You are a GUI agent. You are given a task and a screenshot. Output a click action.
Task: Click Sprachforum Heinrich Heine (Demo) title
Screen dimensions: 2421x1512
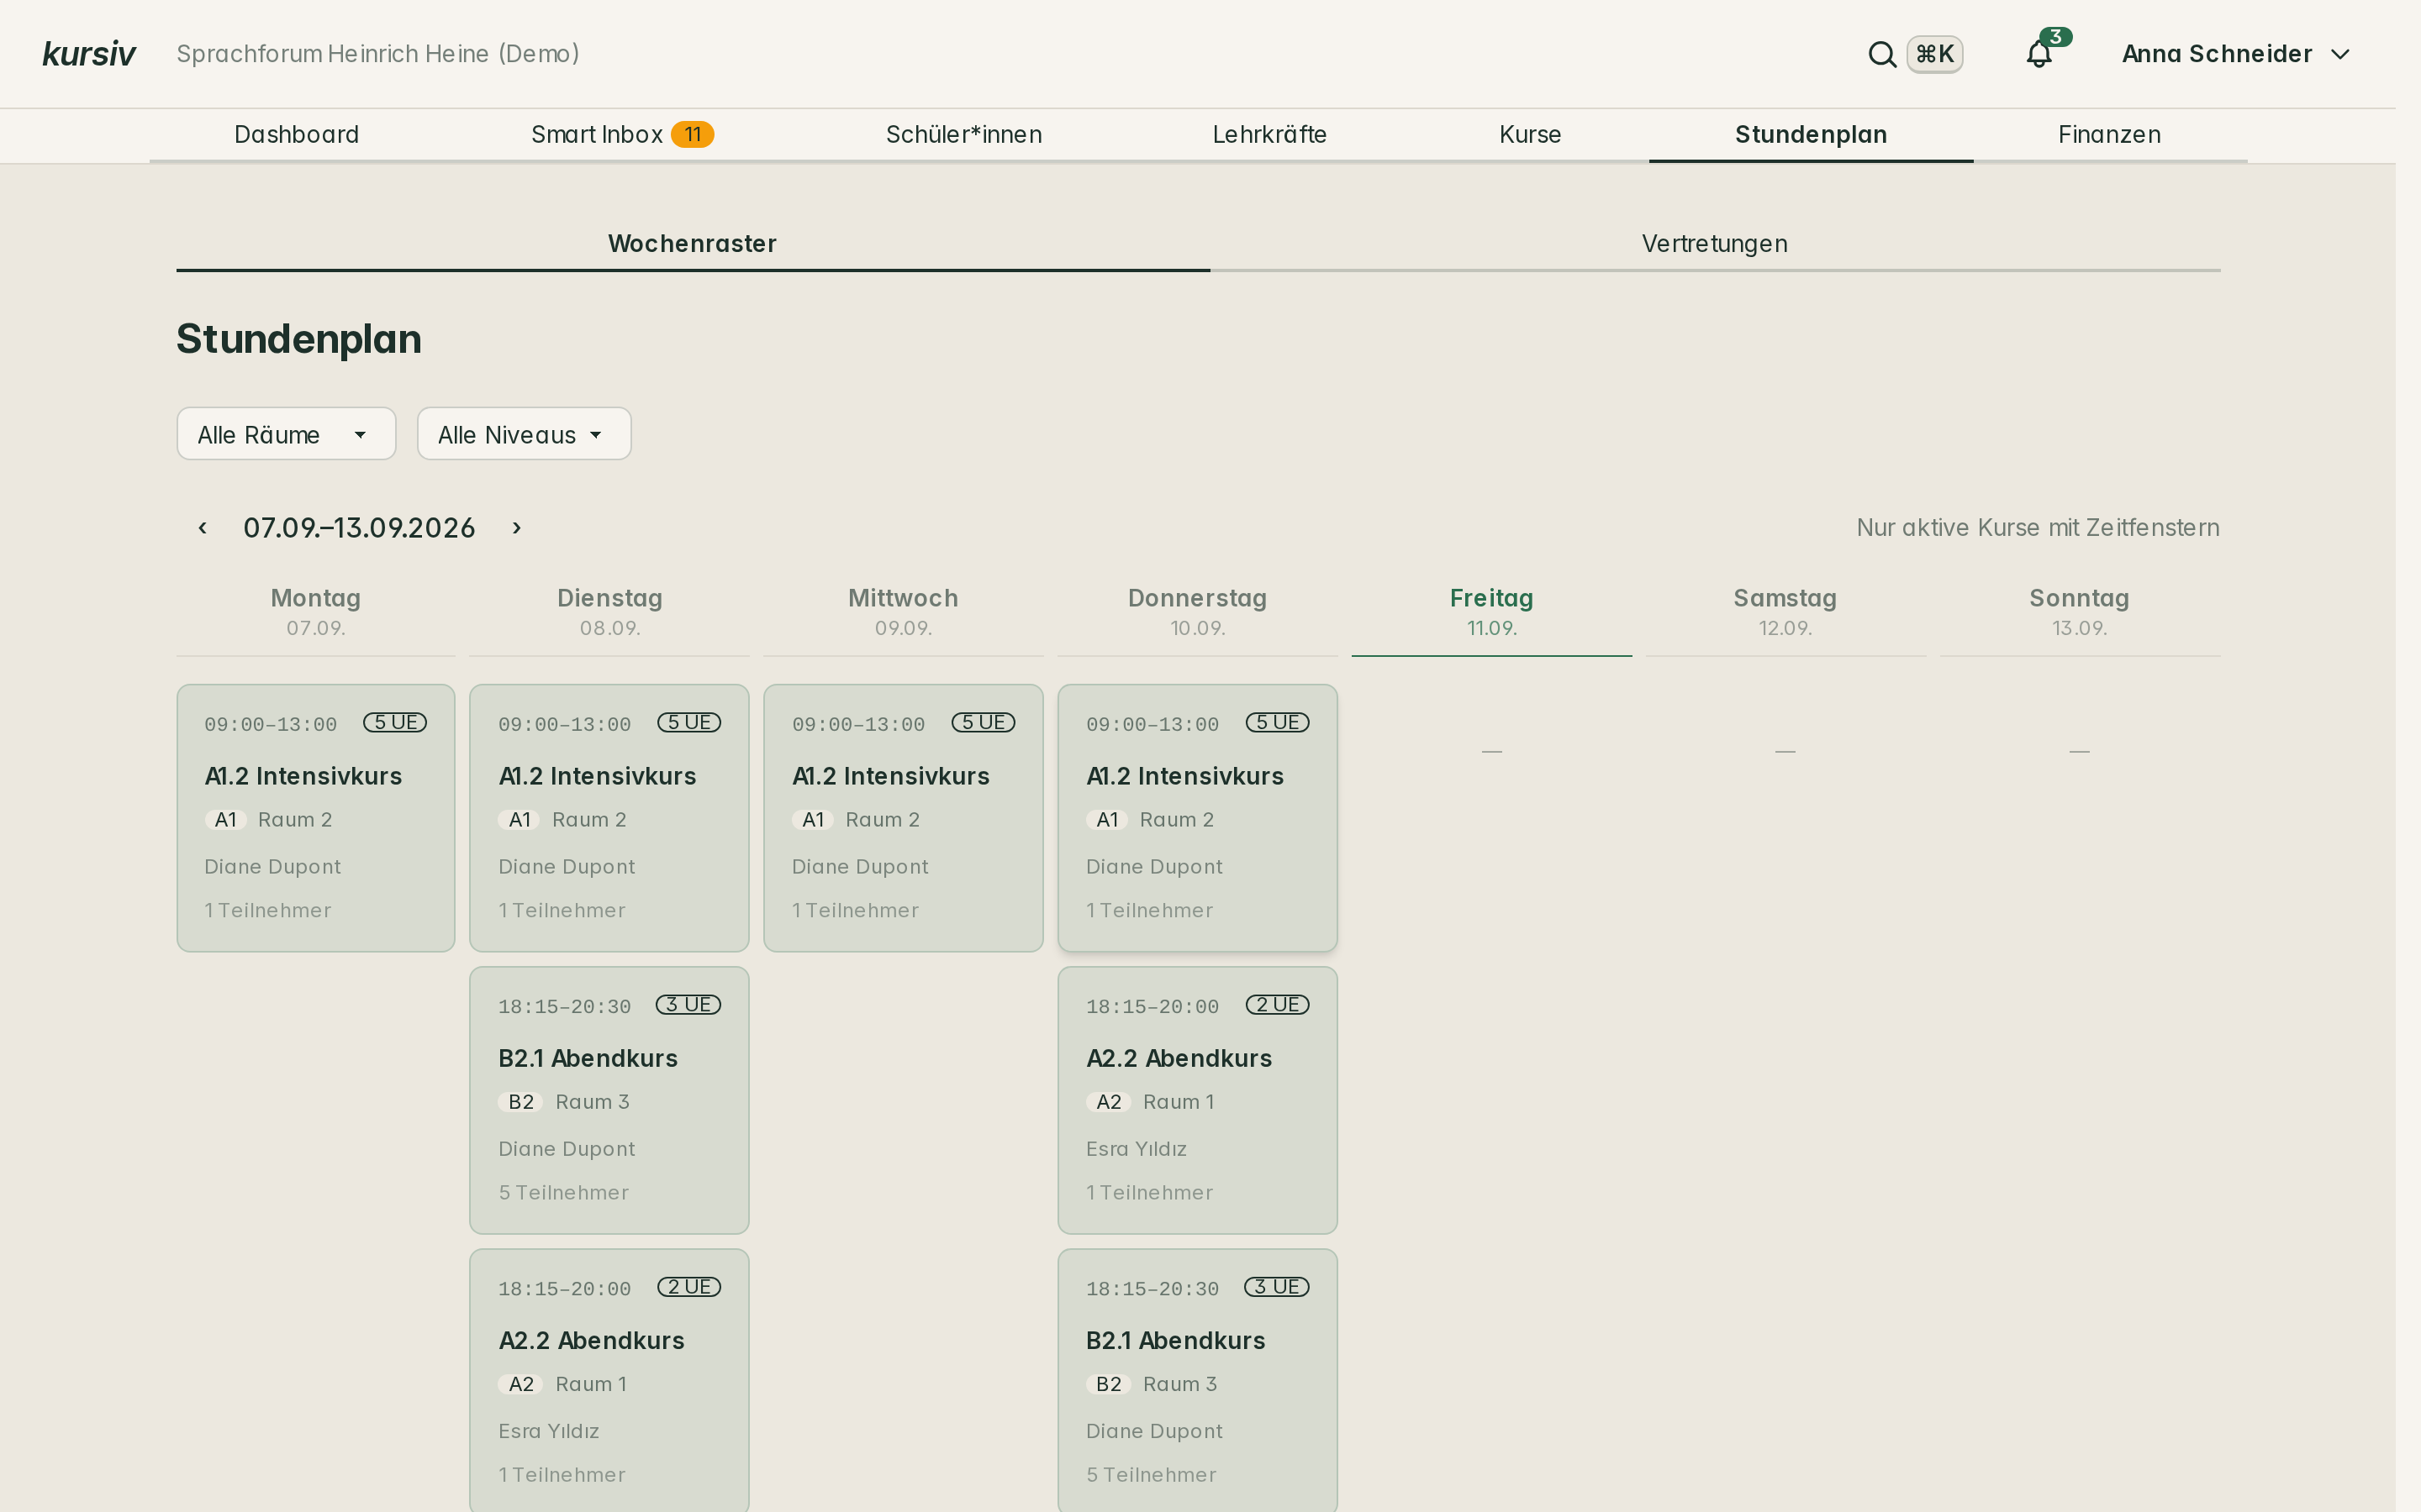click(378, 54)
